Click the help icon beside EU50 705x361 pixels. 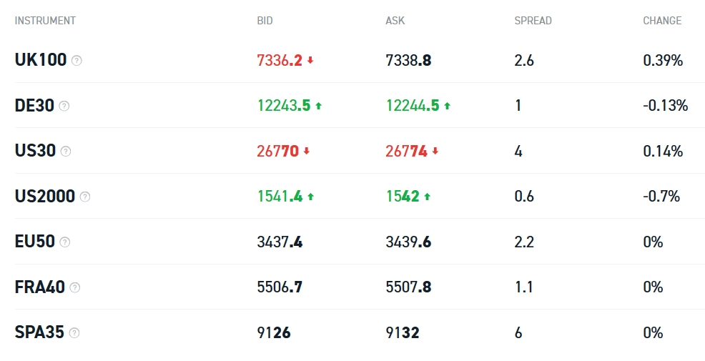(65, 242)
